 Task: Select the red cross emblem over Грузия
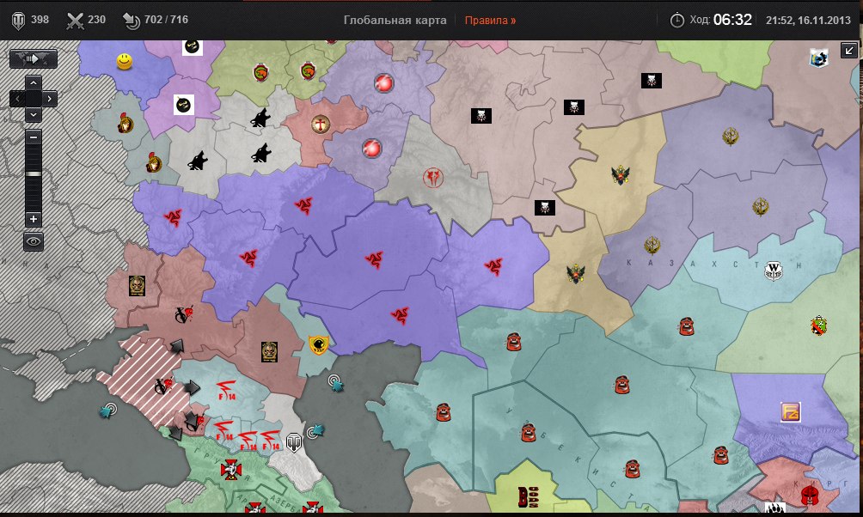tap(231, 470)
